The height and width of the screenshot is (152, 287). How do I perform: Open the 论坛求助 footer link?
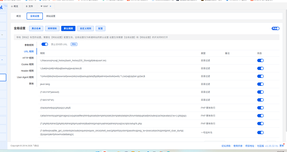226,146
